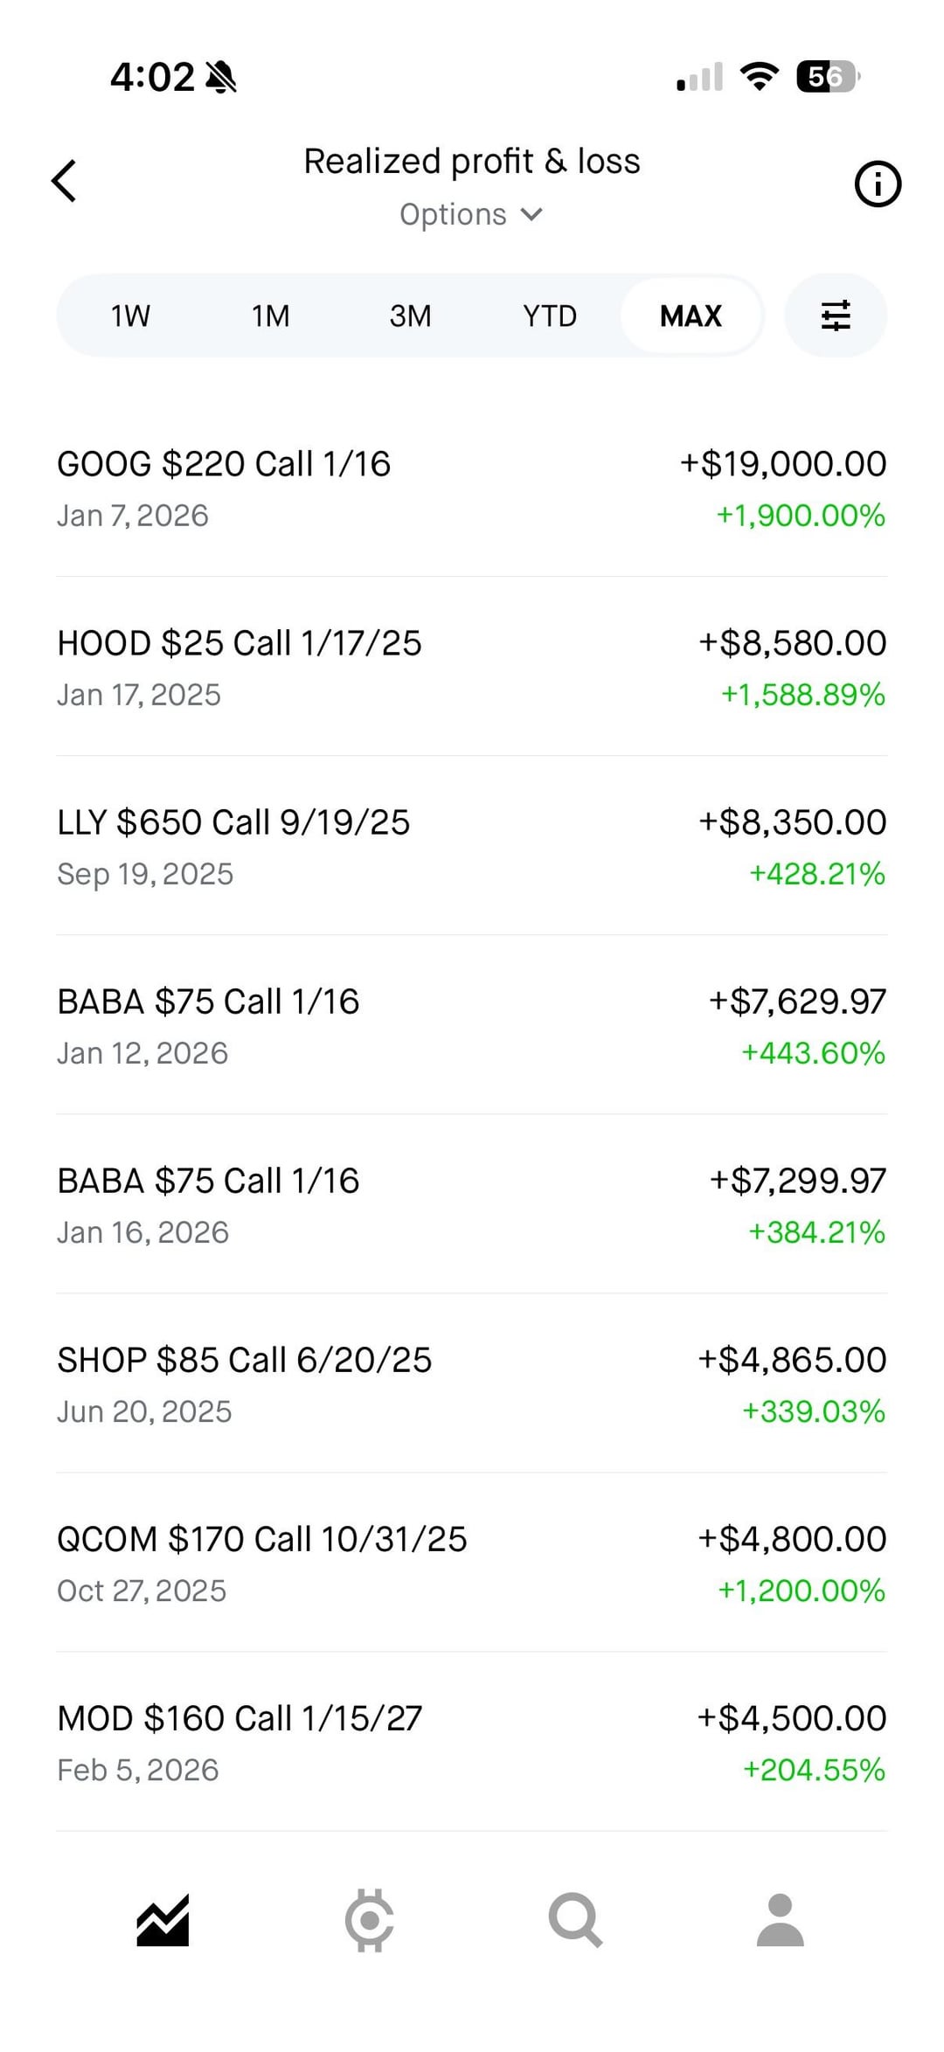Open the QCOM $170 Call trade
Viewport: 944px width, 2052px height.
472,1563
